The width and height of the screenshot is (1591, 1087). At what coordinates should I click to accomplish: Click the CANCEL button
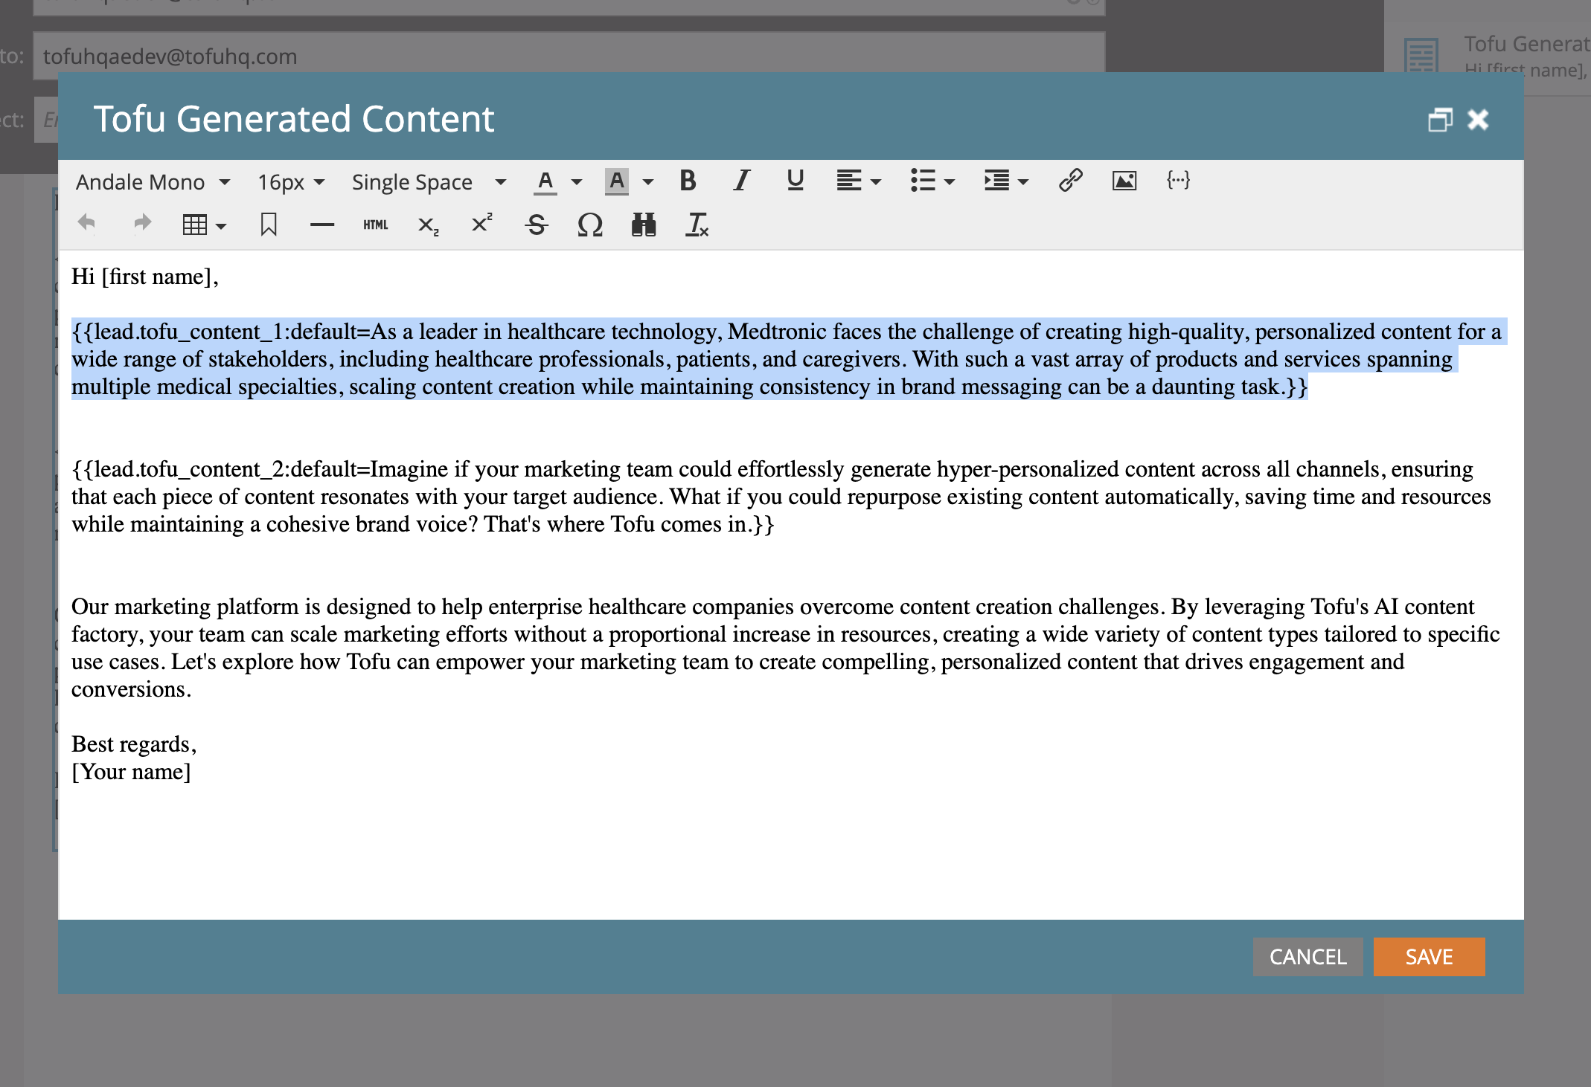tap(1307, 957)
